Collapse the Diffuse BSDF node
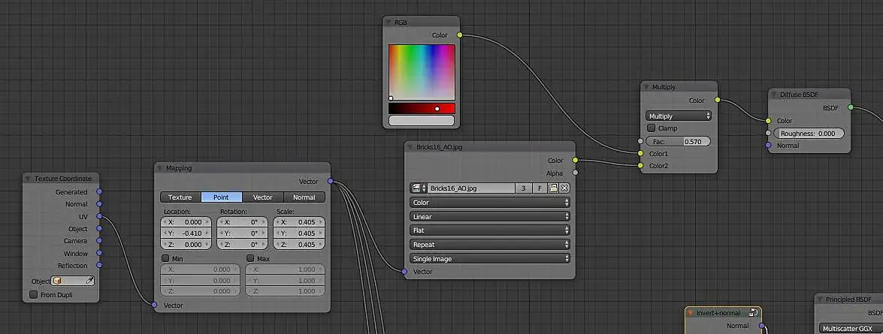 (x=774, y=95)
